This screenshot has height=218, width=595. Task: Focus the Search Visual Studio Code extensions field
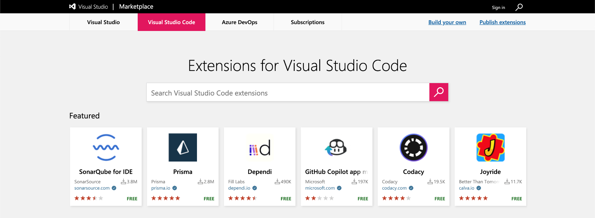[x=288, y=93]
